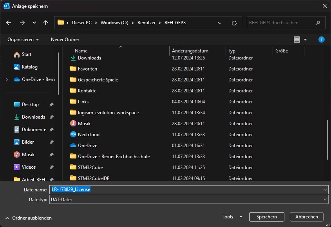
Task: Open Musik in the sidebar
Action: (x=24, y=155)
